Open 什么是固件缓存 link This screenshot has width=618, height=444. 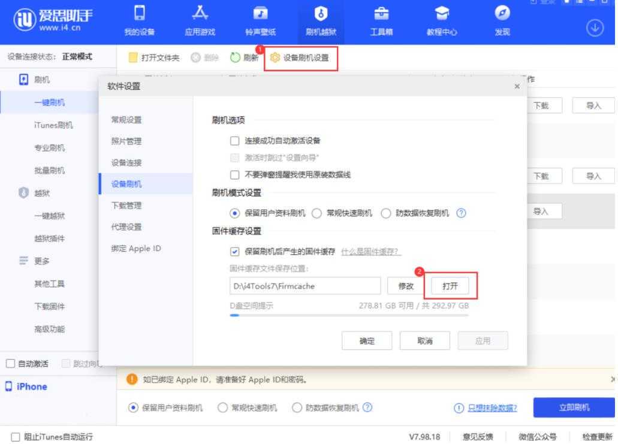[x=370, y=252]
